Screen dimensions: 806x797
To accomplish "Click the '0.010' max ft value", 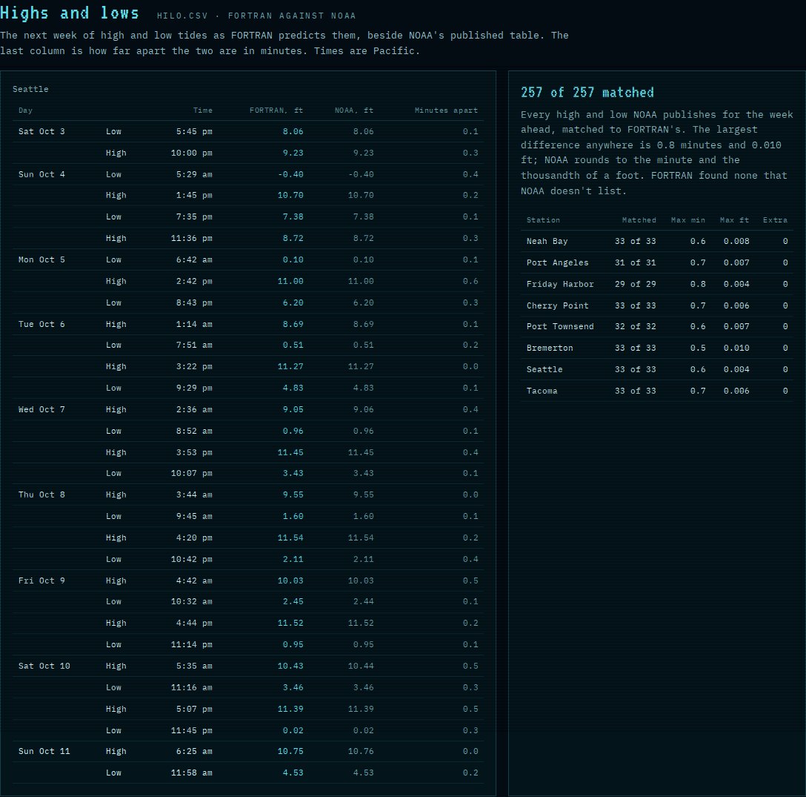I will pos(736,348).
